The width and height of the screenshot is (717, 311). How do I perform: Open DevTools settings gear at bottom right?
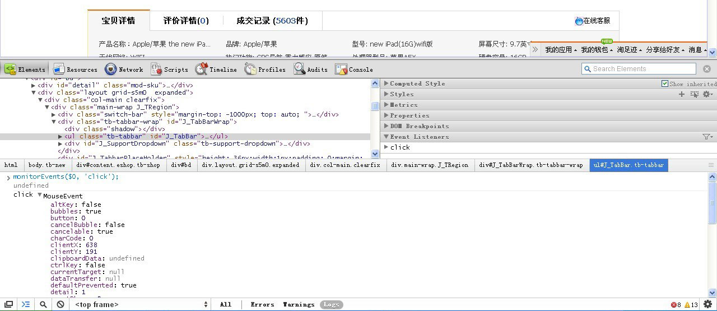708,304
